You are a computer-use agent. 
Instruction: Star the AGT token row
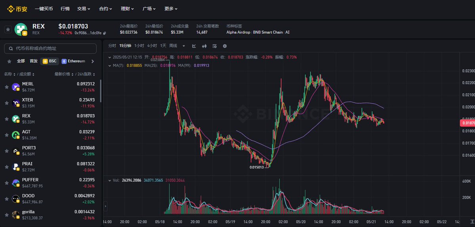click(7, 135)
